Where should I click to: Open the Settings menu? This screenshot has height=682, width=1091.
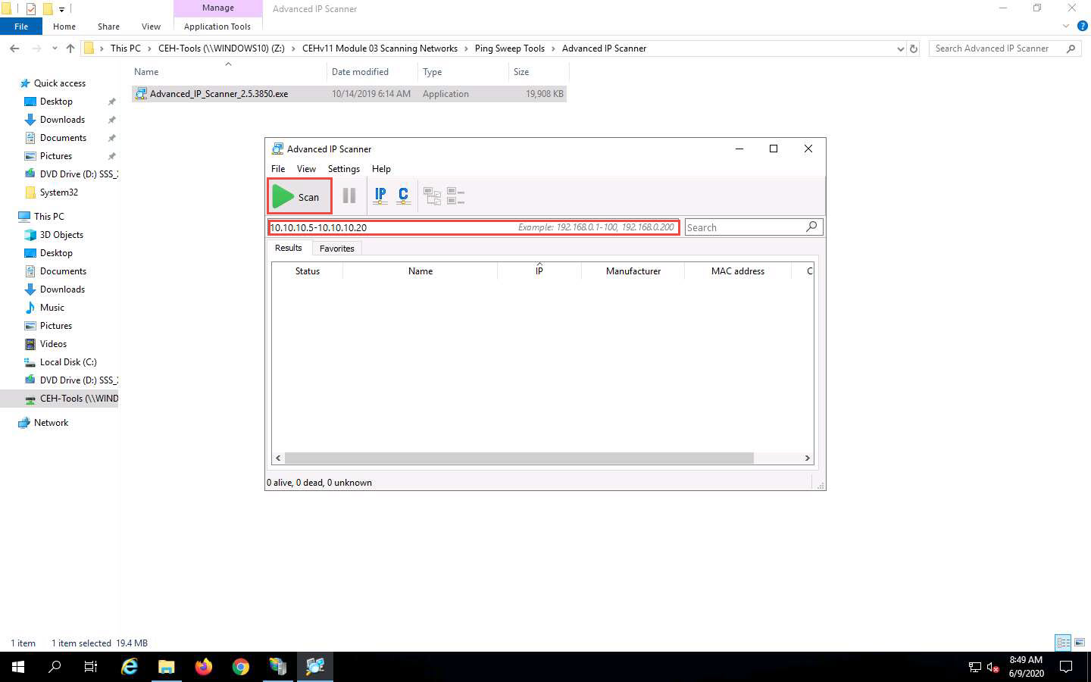(344, 169)
